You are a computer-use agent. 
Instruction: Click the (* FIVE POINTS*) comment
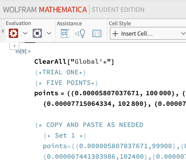click(66, 83)
